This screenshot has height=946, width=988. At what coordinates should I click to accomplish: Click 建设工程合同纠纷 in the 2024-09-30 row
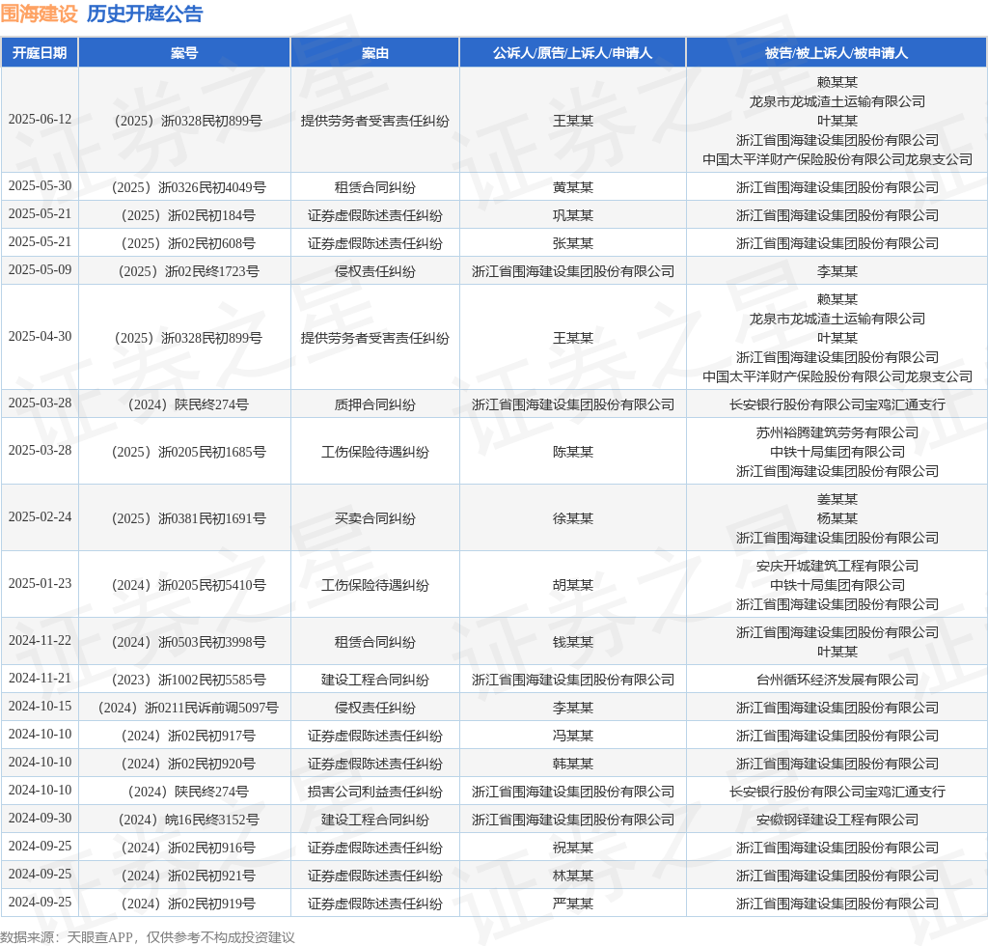[375, 820]
